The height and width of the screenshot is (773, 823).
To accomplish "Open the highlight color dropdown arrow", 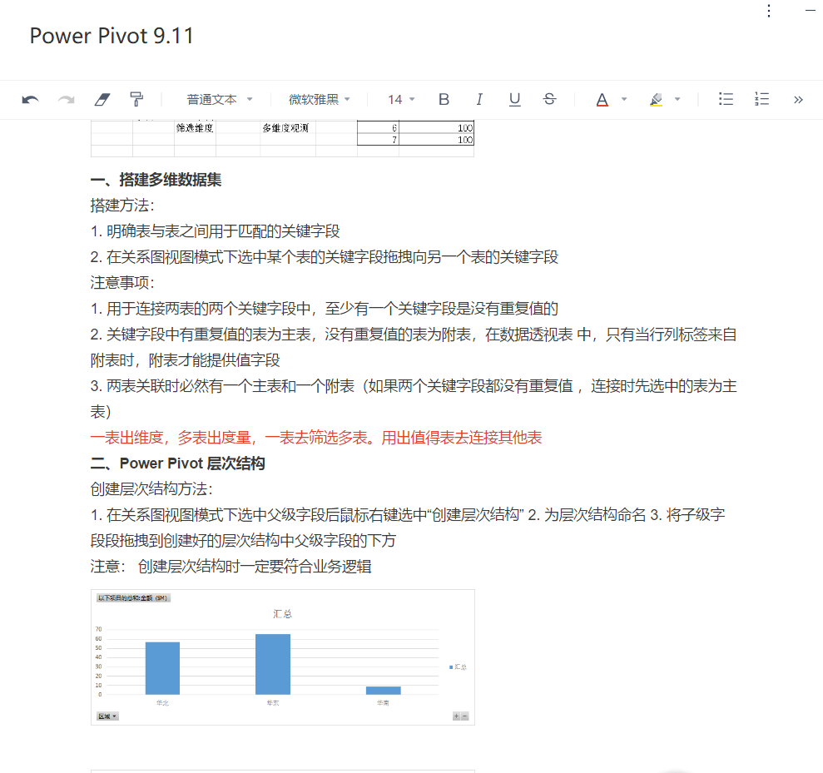I will pyautogui.click(x=677, y=99).
